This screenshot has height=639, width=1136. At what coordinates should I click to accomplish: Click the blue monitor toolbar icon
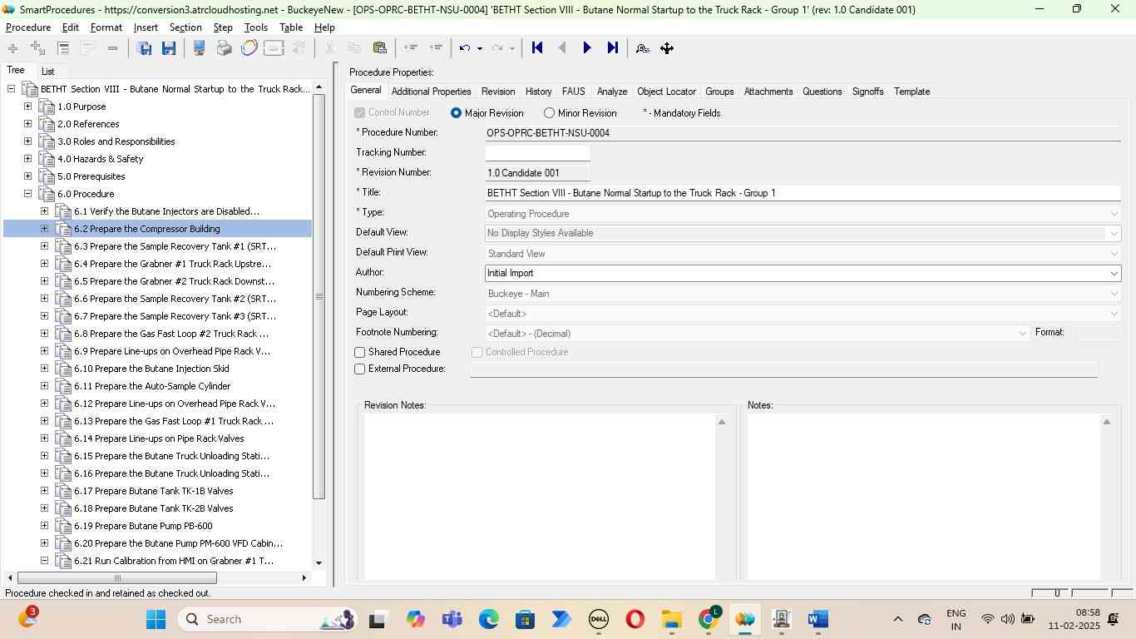200,48
